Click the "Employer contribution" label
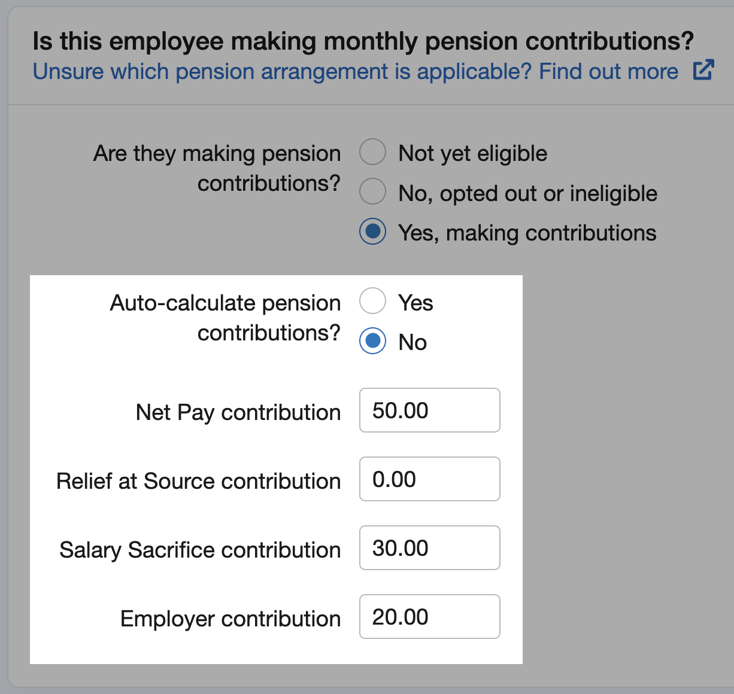The image size is (734, 694). pyautogui.click(x=230, y=618)
